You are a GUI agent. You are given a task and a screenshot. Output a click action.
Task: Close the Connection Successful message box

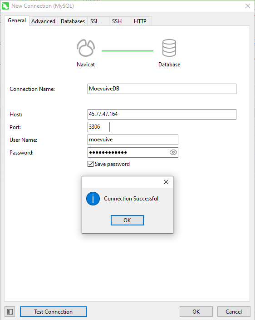[x=166, y=182]
